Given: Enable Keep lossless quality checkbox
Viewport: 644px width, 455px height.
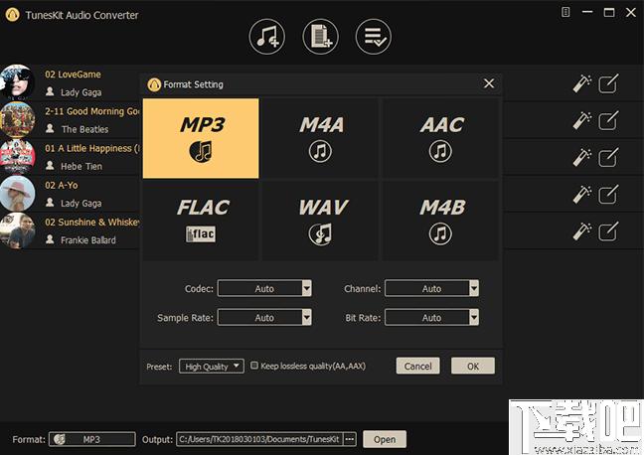Looking at the screenshot, I should [254, 366].
